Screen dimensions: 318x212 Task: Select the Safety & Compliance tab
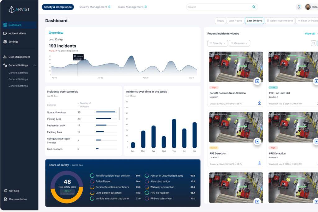click(58, 7)
